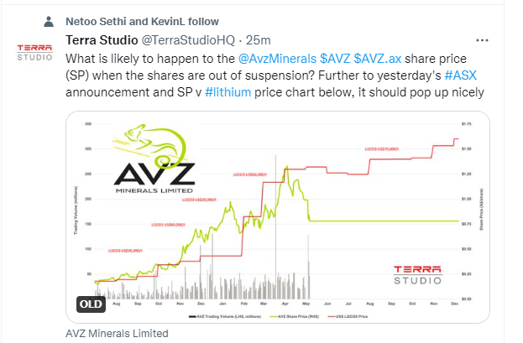Open the 25m tweet timestamp
The image size is (523, 343).
pyautogui.click(x=259, y=40)
